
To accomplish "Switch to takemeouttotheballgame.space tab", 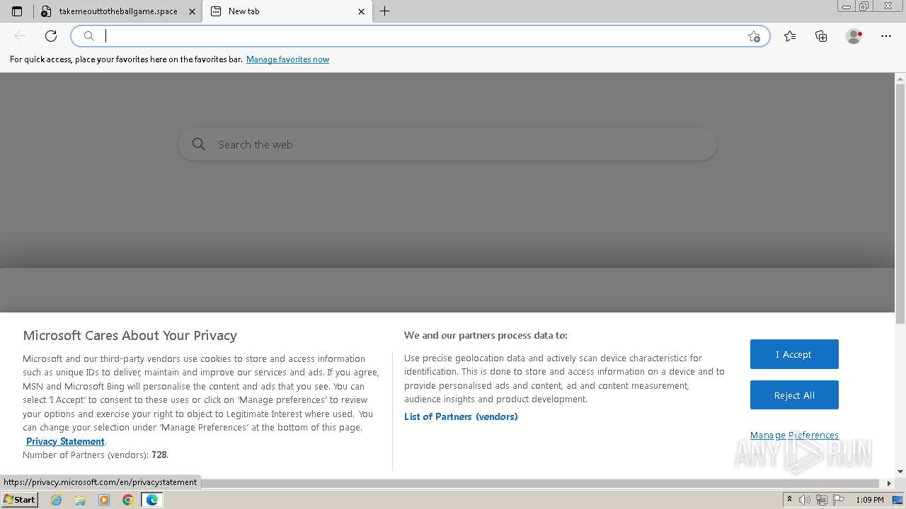I will [x=117, y=11].
